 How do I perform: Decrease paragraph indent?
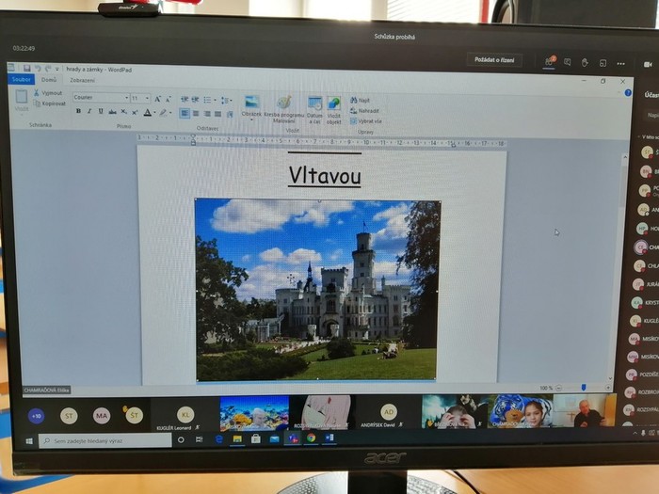tap(185, 100)
